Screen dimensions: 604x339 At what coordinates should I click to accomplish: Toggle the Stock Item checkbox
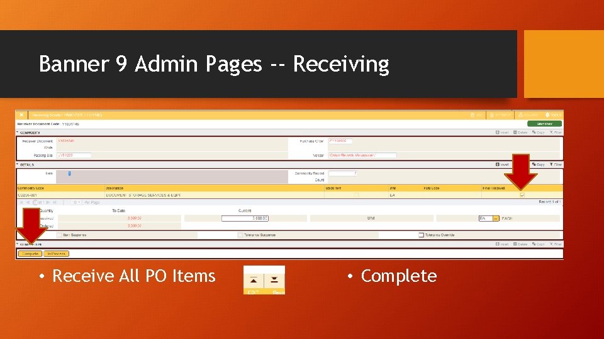pos(356,195)
